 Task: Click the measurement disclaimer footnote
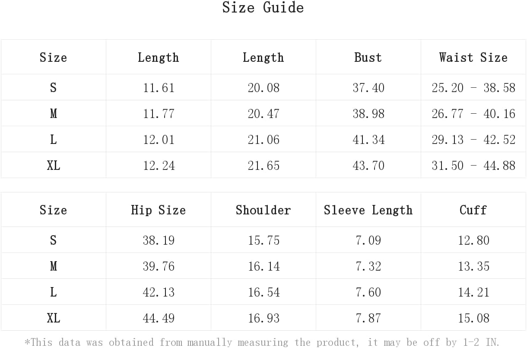coord(262,342)
